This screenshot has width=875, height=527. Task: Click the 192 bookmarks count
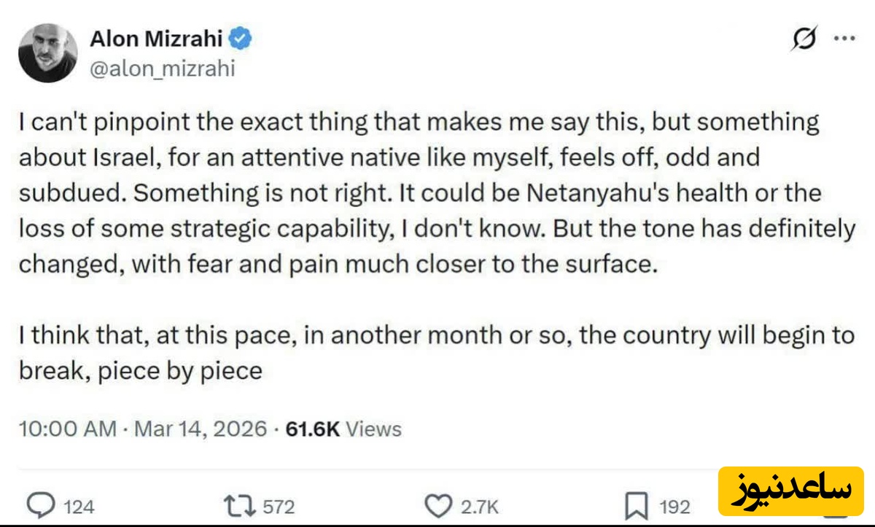(674, 507)
